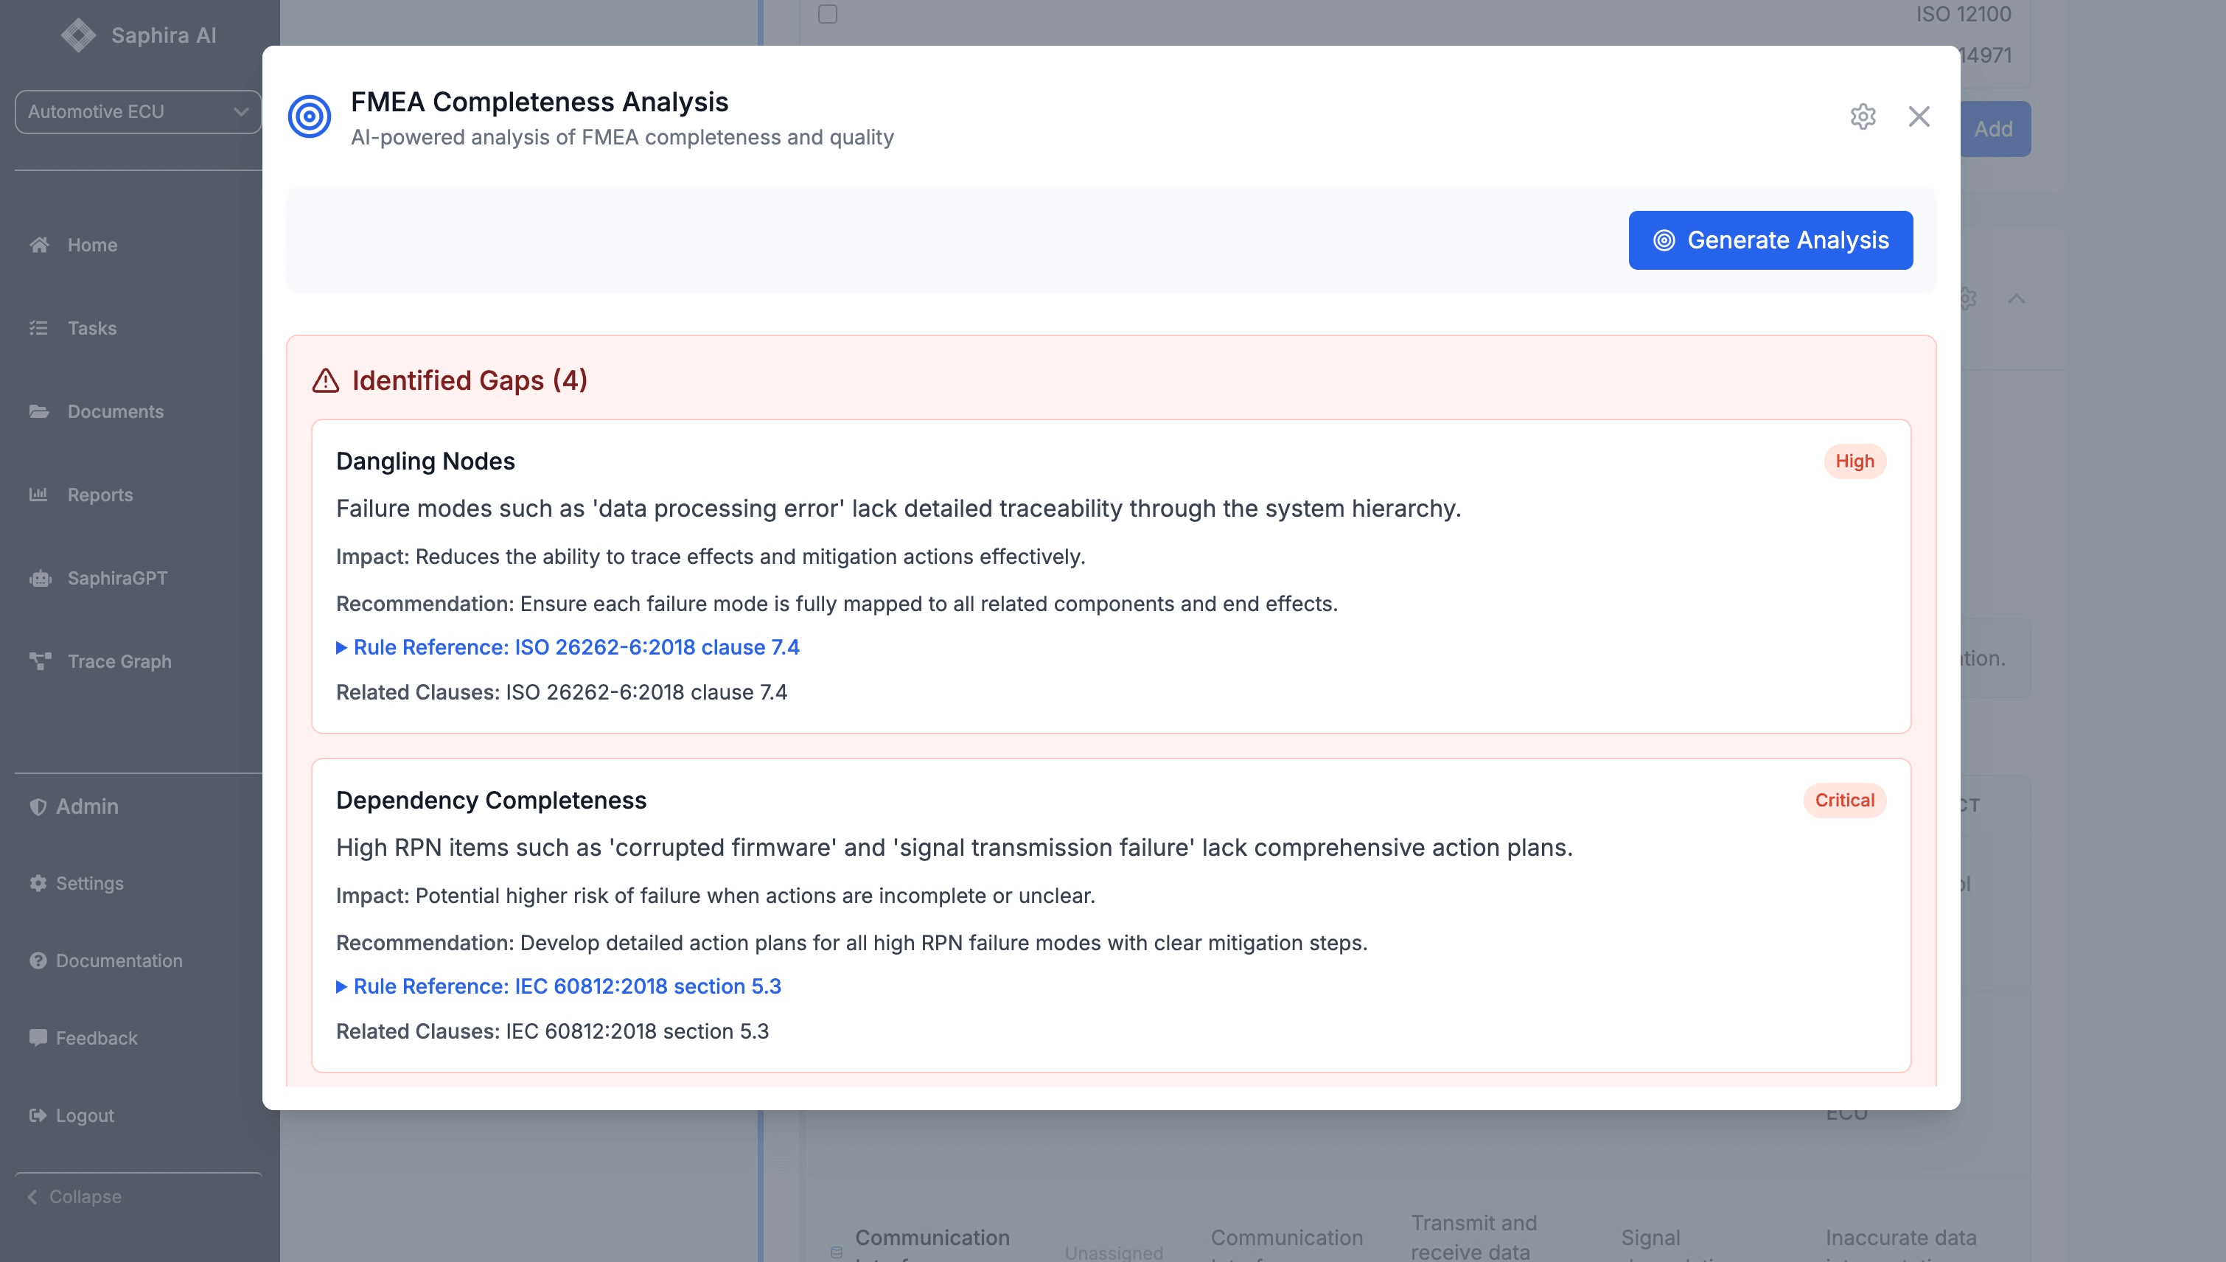The image size is (2226, 1262).
Task: Click the Critical severity badge on Dependency Completeness
Action: click(x=1844, y=800)
